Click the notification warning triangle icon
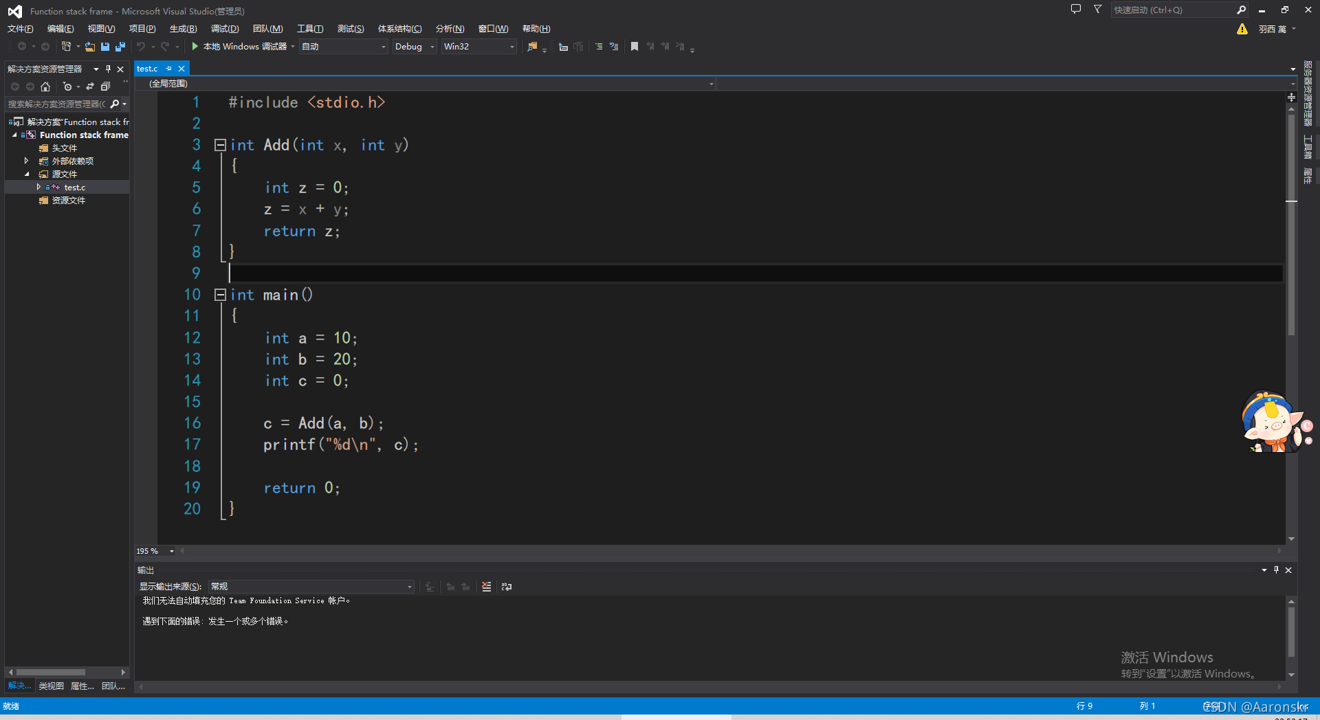The height and width of the screenshot is (720, 1320). pyautogui.click(x=1242, y=29)
